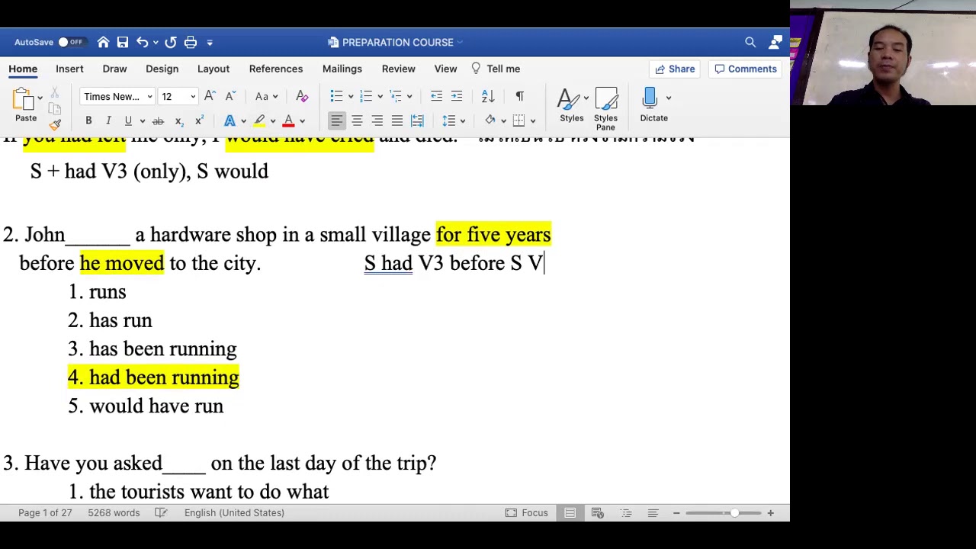Switch to the Layout tab

click(x=213, y=69)
